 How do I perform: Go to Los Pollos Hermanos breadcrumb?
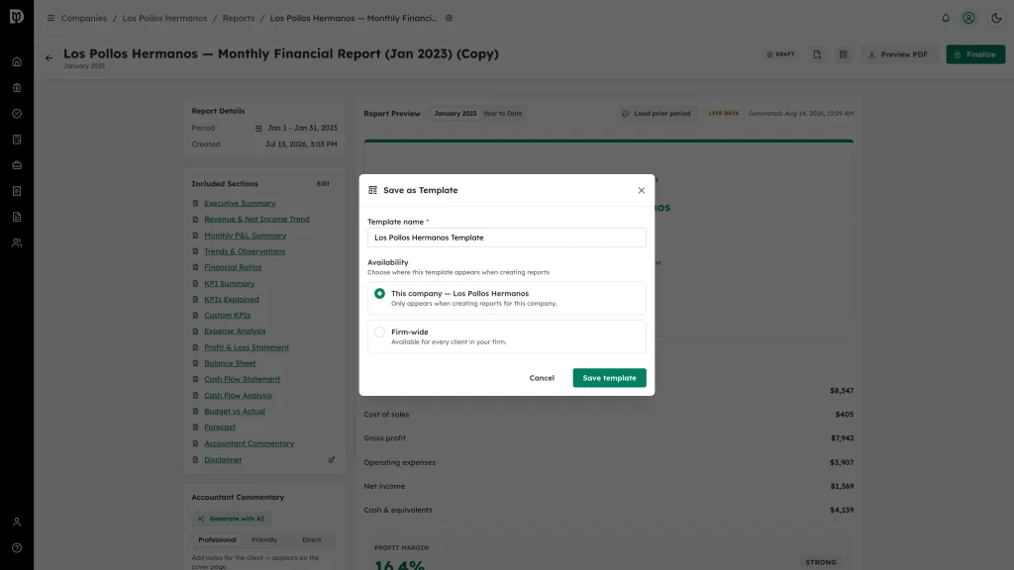164,18
